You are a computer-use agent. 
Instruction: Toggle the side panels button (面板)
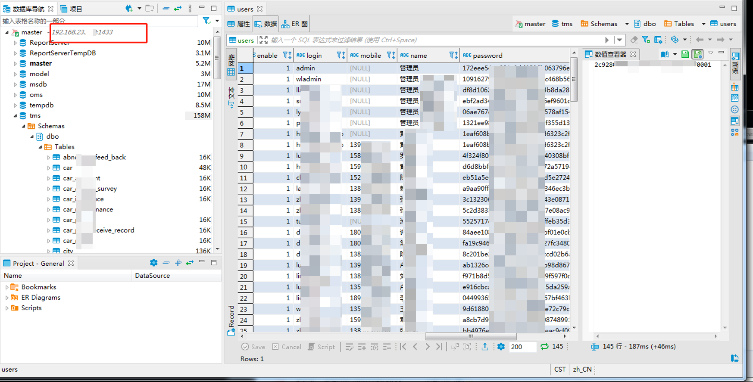(x=735, y=63)
